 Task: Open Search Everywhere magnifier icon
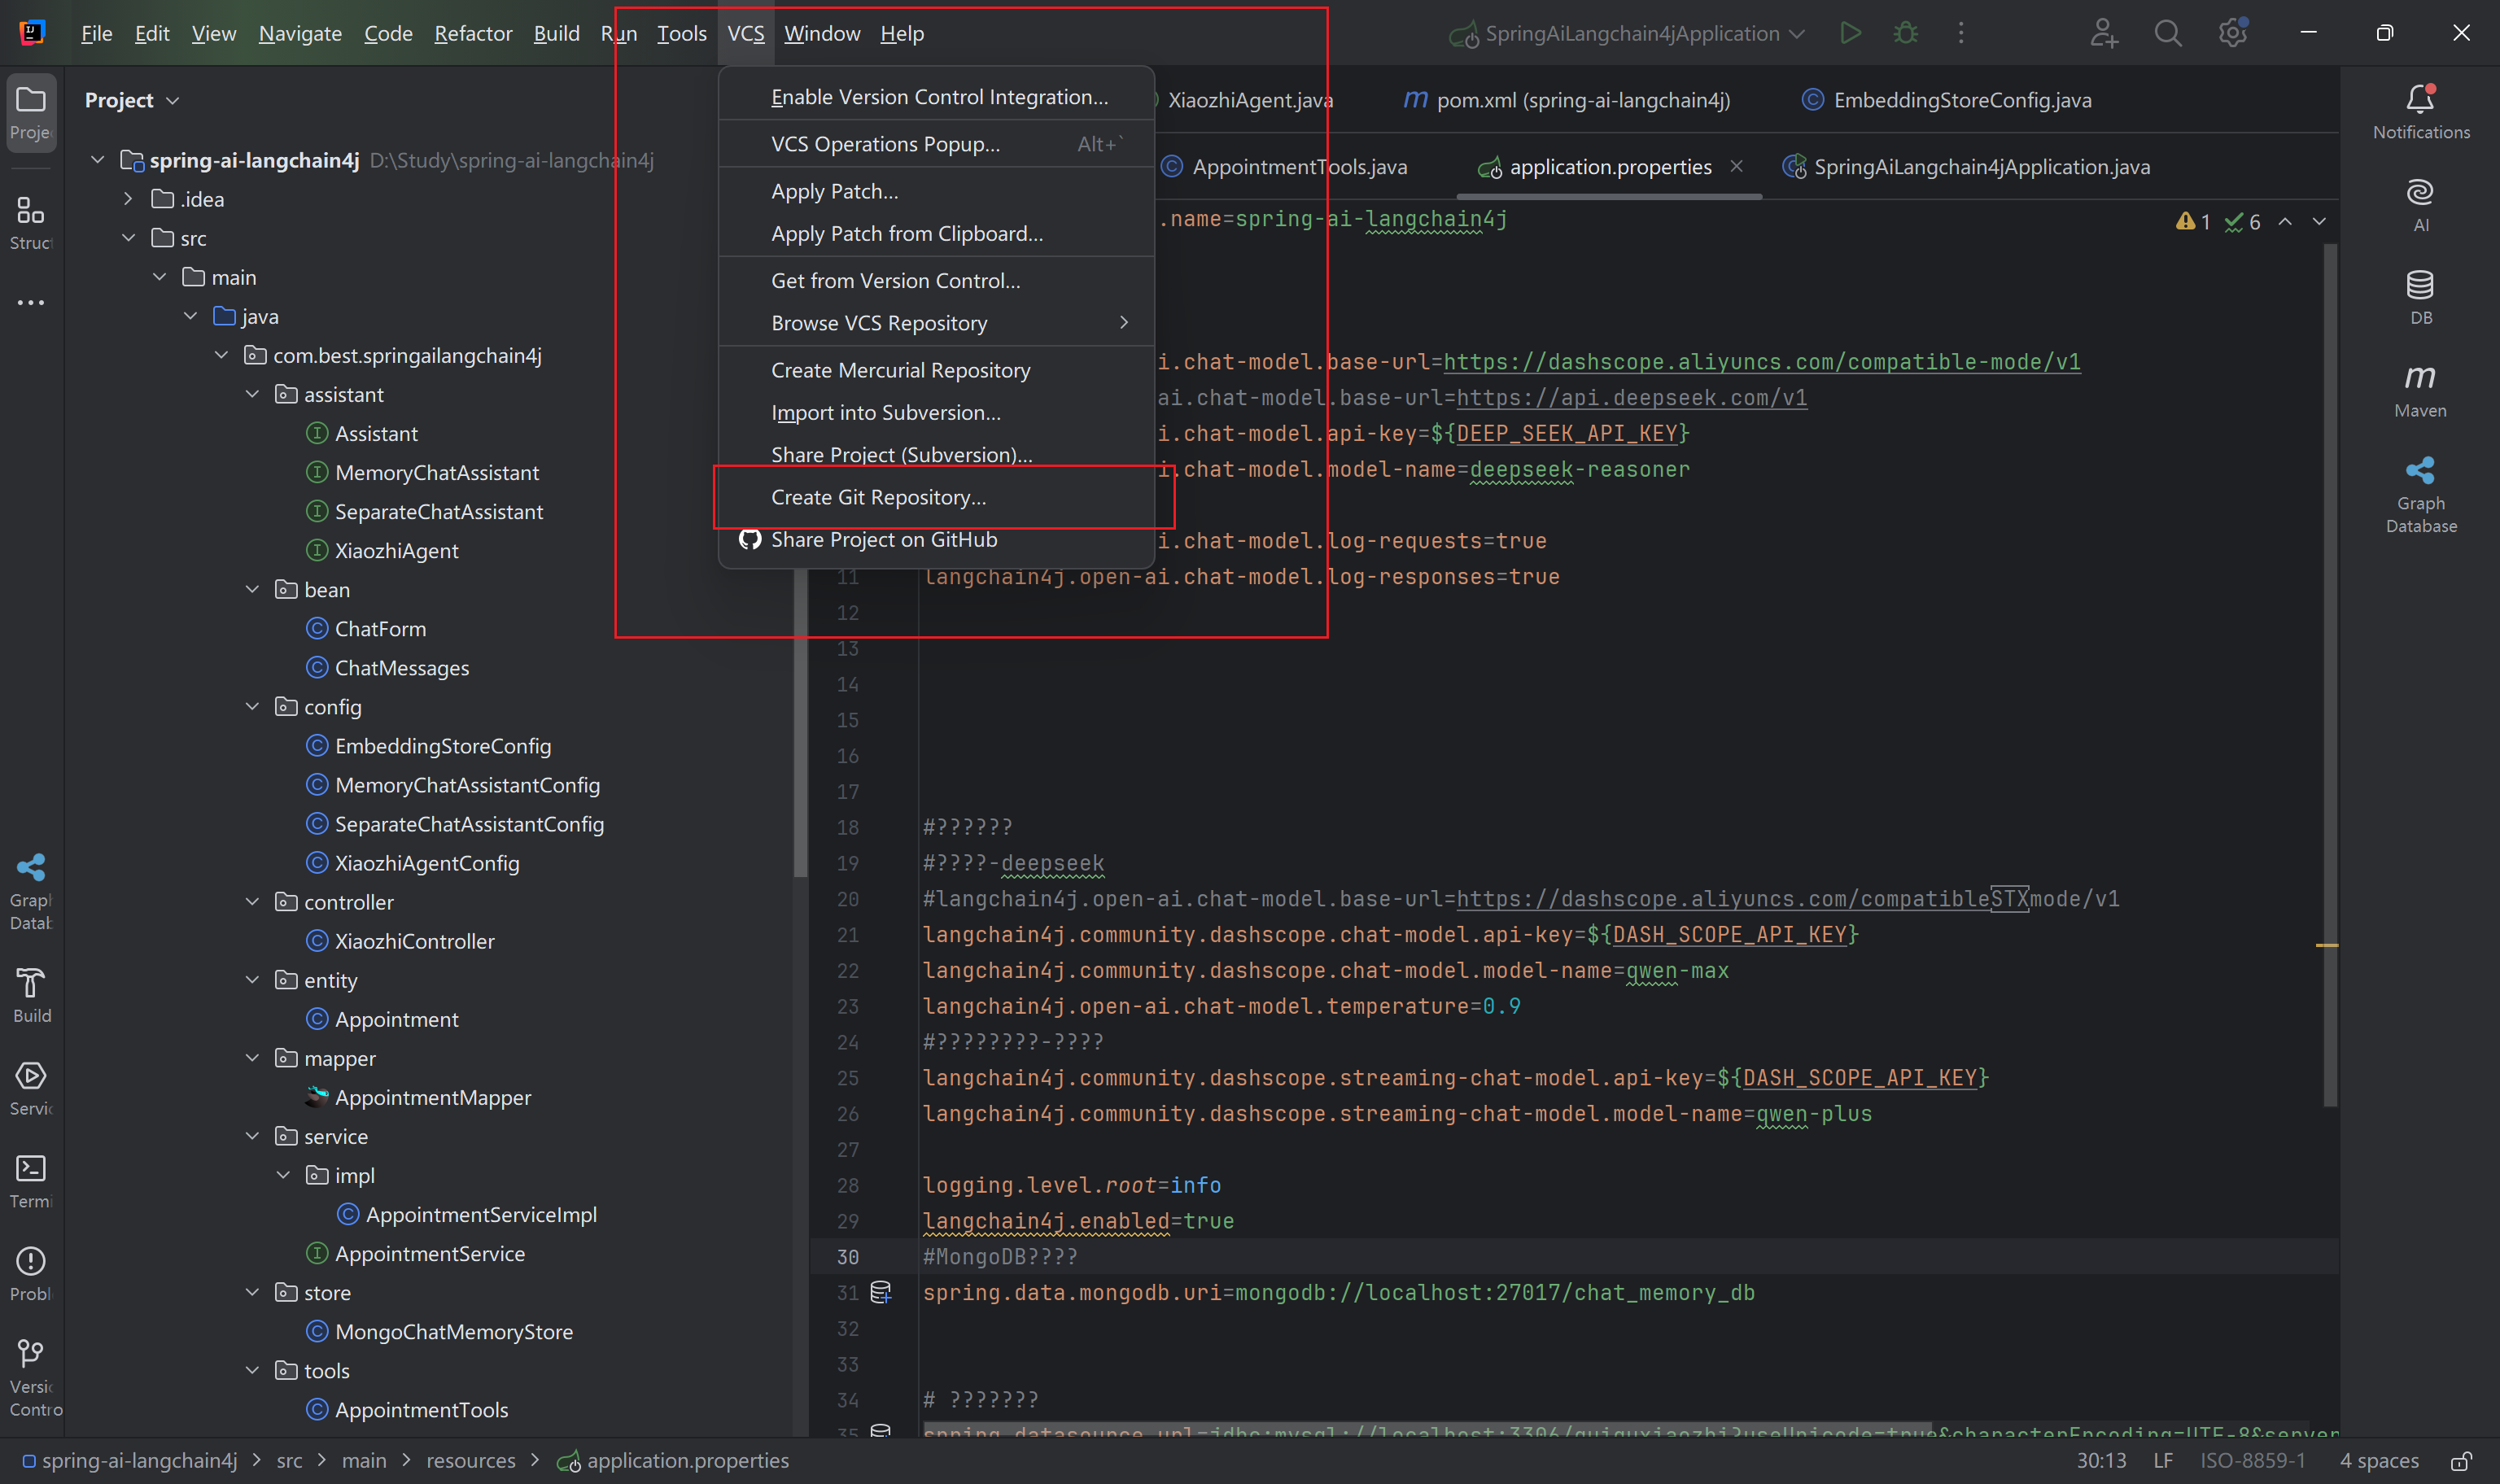click(x=2167, y=33)
